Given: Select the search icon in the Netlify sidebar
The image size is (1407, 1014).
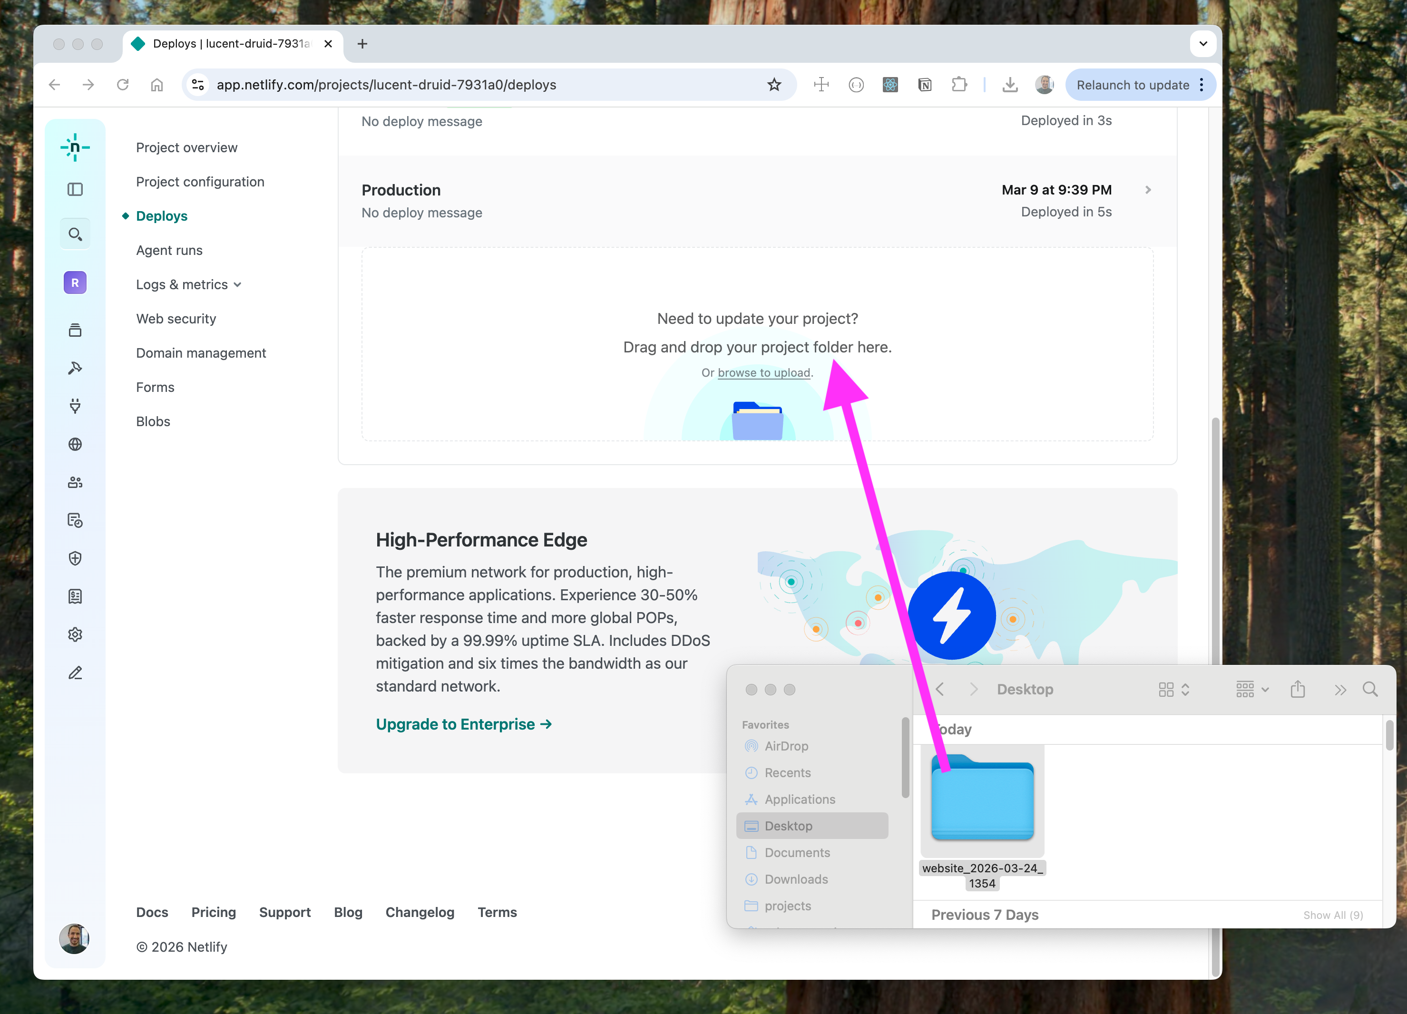Looking at the screenshot, I should tap(75, 234).
